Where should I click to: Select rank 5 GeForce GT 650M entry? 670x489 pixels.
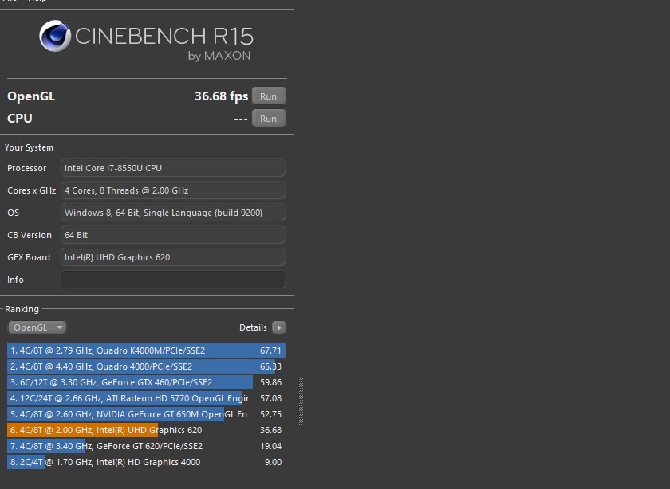146,414
